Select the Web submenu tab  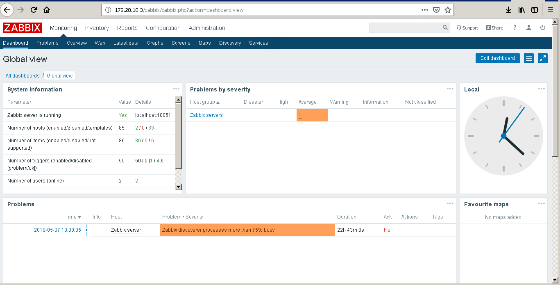(x=100, y=43)
